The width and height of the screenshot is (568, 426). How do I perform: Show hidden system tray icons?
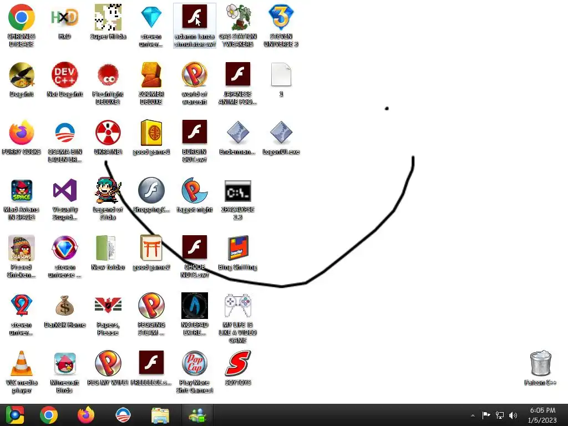point(473,415)
